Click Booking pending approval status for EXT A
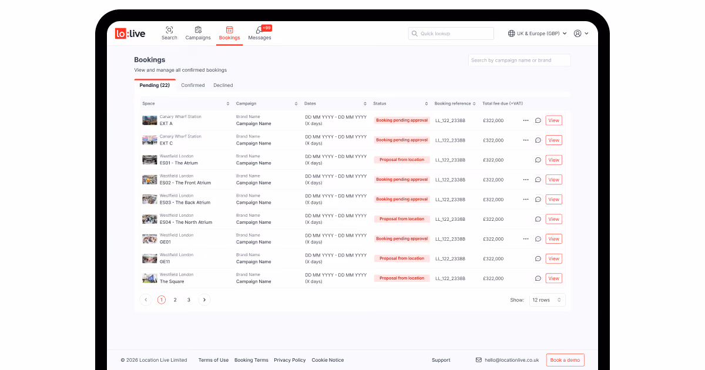This screenshot has width=705, height=370. 402,120
